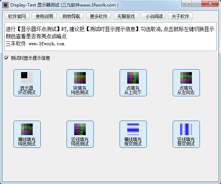Open the 竖线填充渐变测试 gradient test
The image size is (221, 184).
tap(186, 134)
